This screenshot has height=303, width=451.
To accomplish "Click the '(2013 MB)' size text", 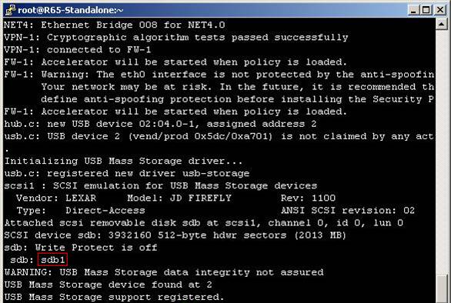I will click(320, 235).
